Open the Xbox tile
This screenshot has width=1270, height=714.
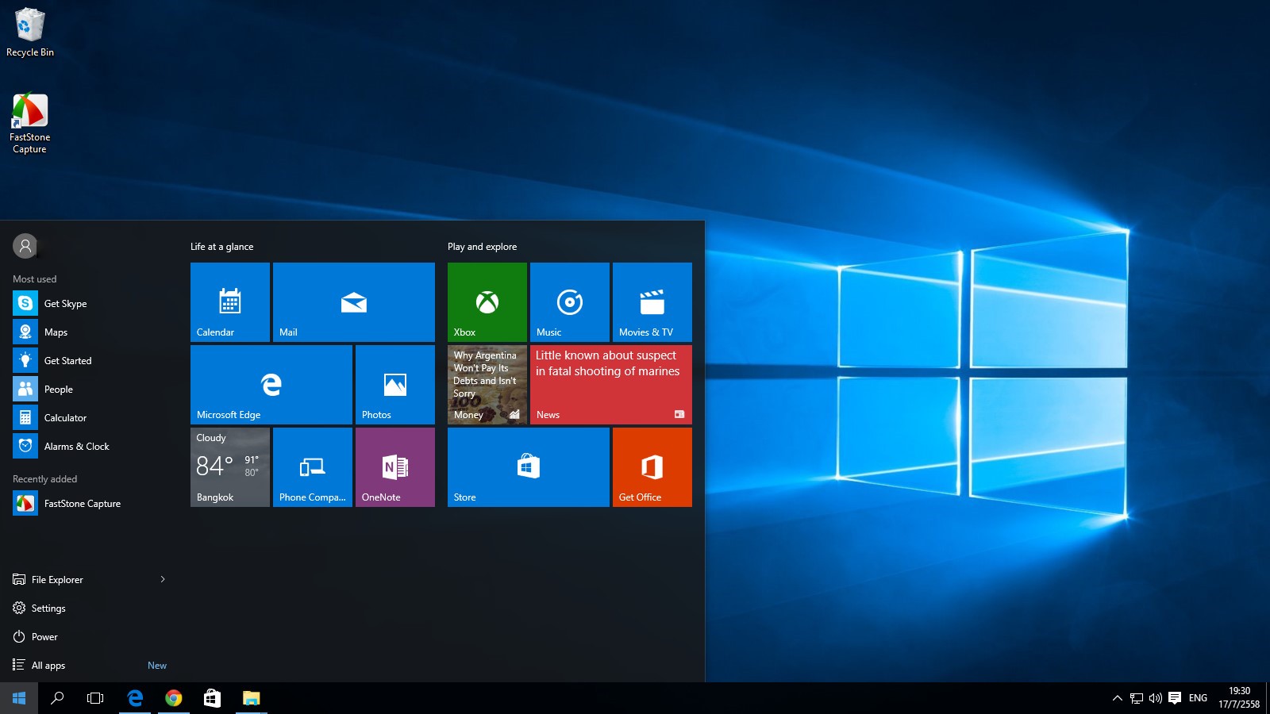(487, 302)
